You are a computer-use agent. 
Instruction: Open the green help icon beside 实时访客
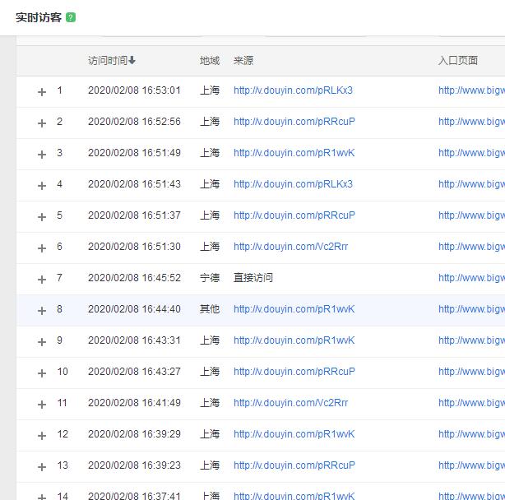click(71, 17)
